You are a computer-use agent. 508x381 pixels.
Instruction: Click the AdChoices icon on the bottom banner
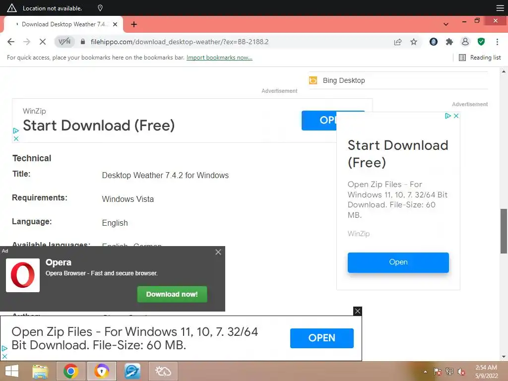click(x=4, y=349)
